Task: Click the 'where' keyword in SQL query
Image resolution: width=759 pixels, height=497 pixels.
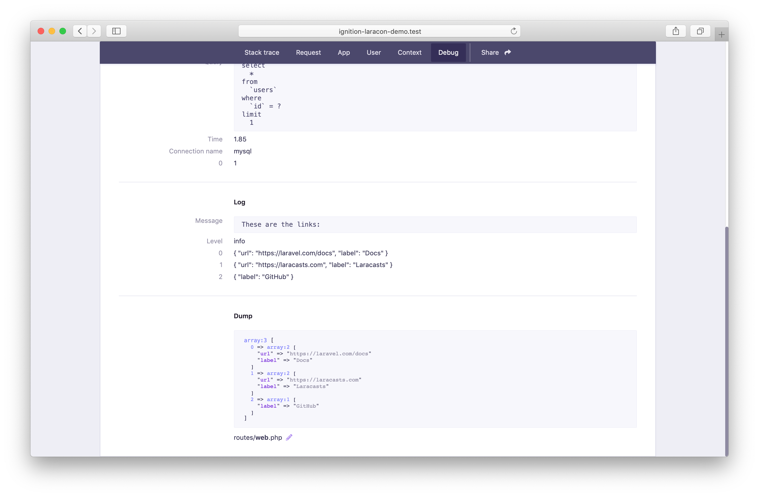Action: (x=251, y=98)
